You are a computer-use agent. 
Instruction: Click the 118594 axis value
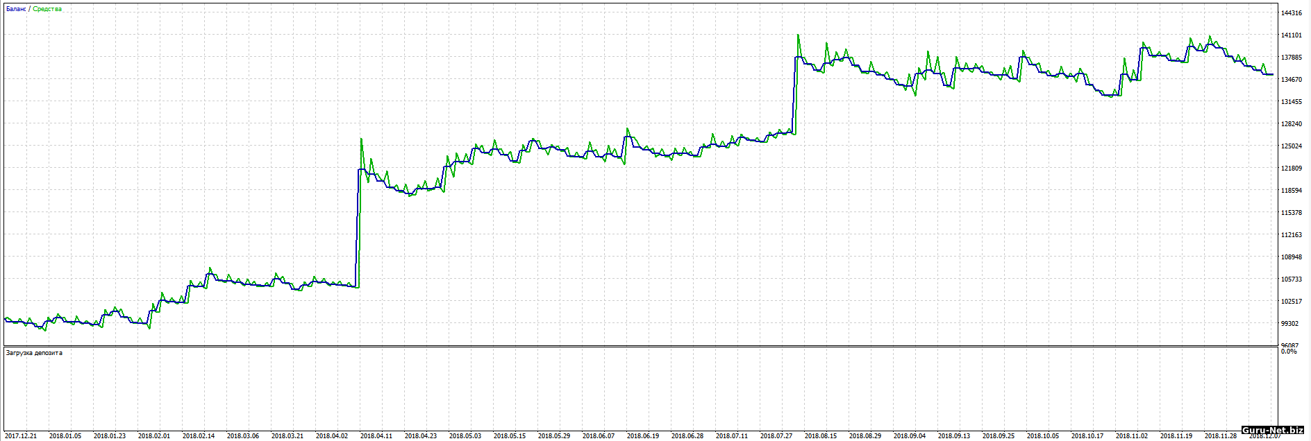tap(1292, 191)
